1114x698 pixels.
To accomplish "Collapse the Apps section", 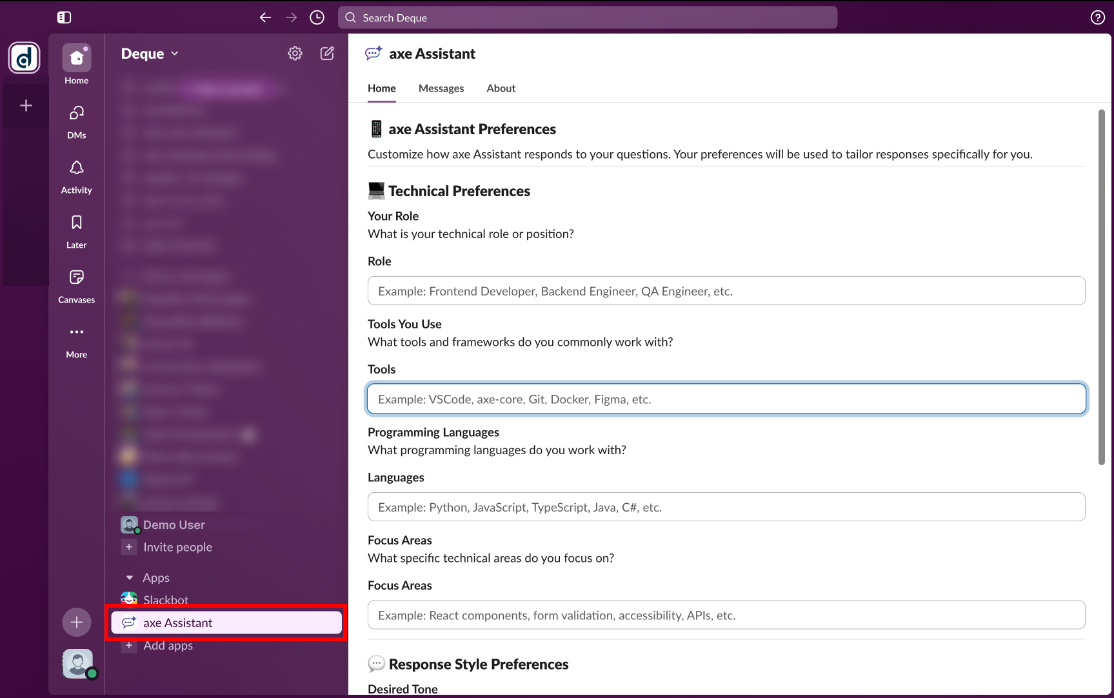I will pyautogui.click(x=130, y=577).
